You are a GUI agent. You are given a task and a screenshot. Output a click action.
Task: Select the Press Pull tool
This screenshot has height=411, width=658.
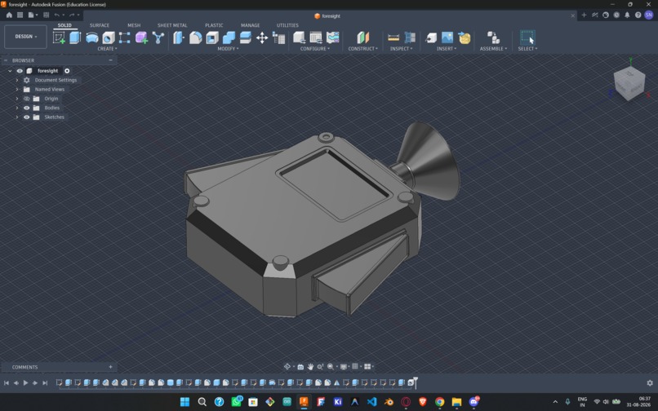click(179, 38)
